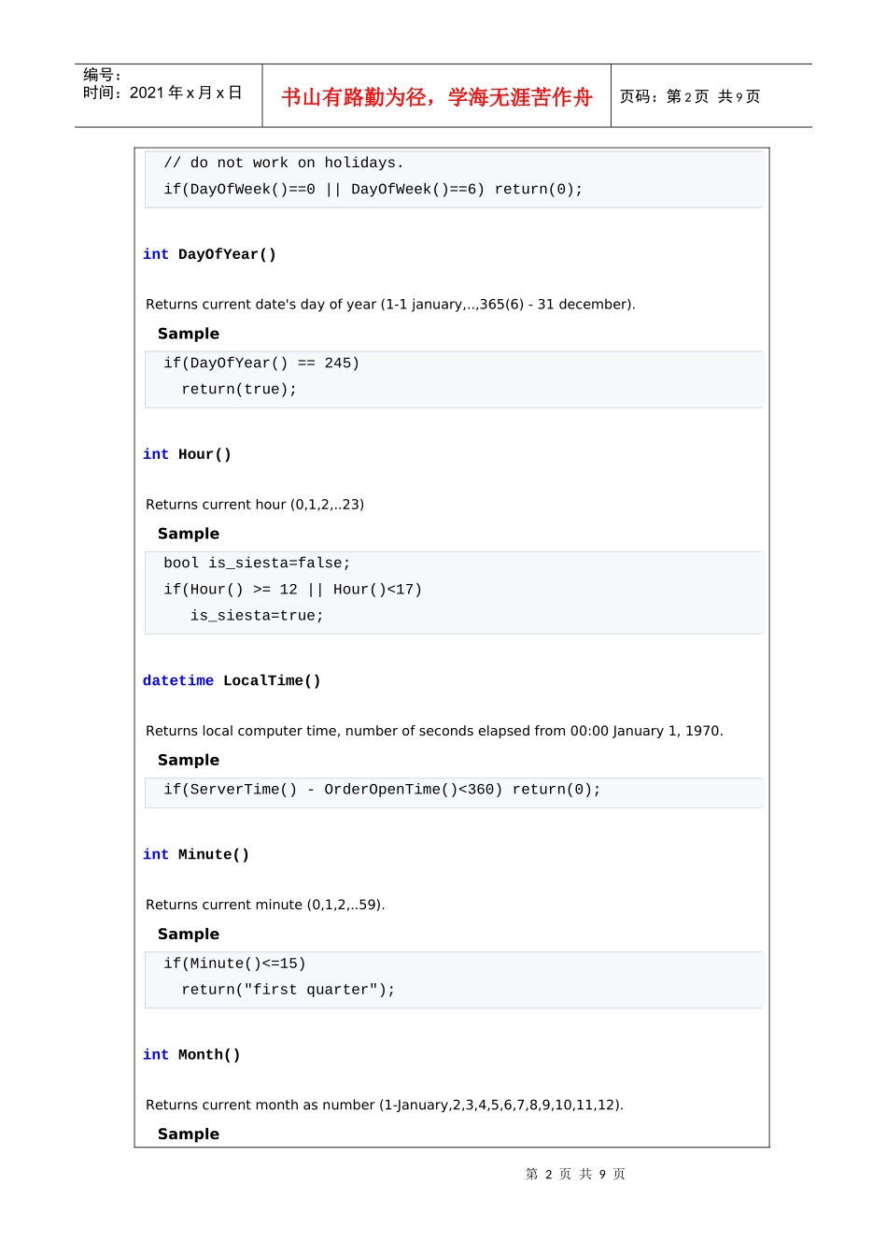Click the description 'Returns current date's day of year'
The height and width of the screenshot is (1256, 887).
pos(390,304)
